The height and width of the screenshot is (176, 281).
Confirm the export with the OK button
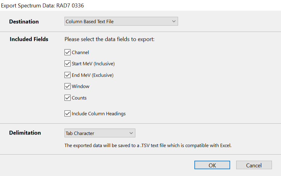tap(212, 165)
